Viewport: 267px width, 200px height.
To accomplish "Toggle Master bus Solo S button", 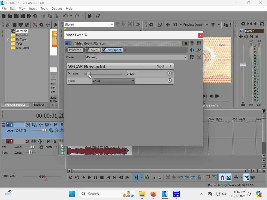I will click(x=257, y=36).
